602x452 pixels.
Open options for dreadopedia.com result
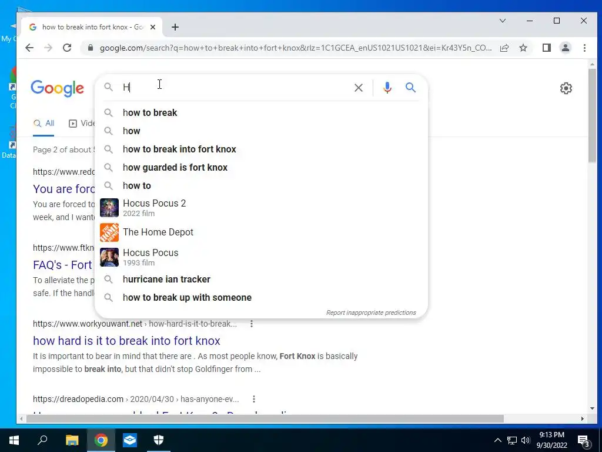click(x=254, y=400)
